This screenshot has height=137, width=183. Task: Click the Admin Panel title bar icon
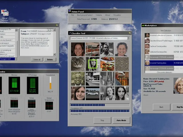[70, 11]
